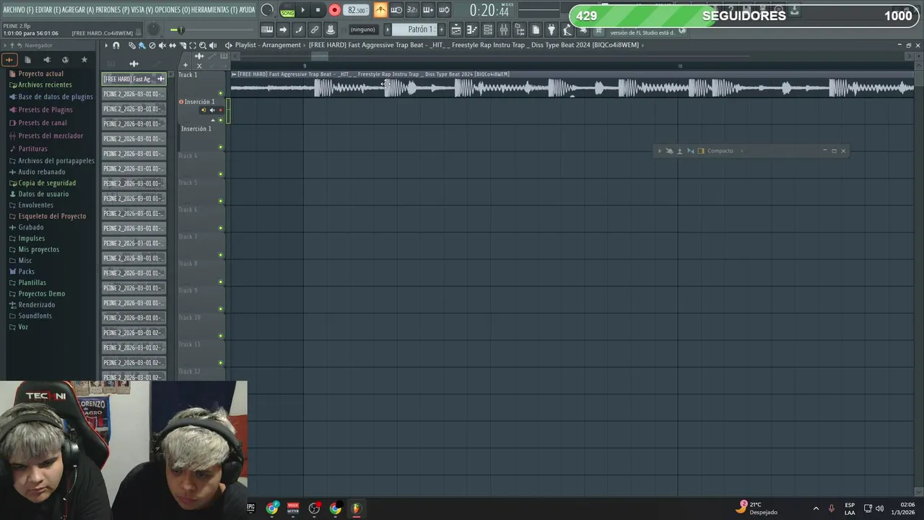Toggle wait for input before recording
Screen dimensions: 924x520
(396, 10)
